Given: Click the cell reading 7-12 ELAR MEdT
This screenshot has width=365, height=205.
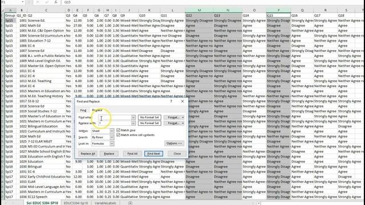Looking at the screenshot, I should [x=46, y=141].
